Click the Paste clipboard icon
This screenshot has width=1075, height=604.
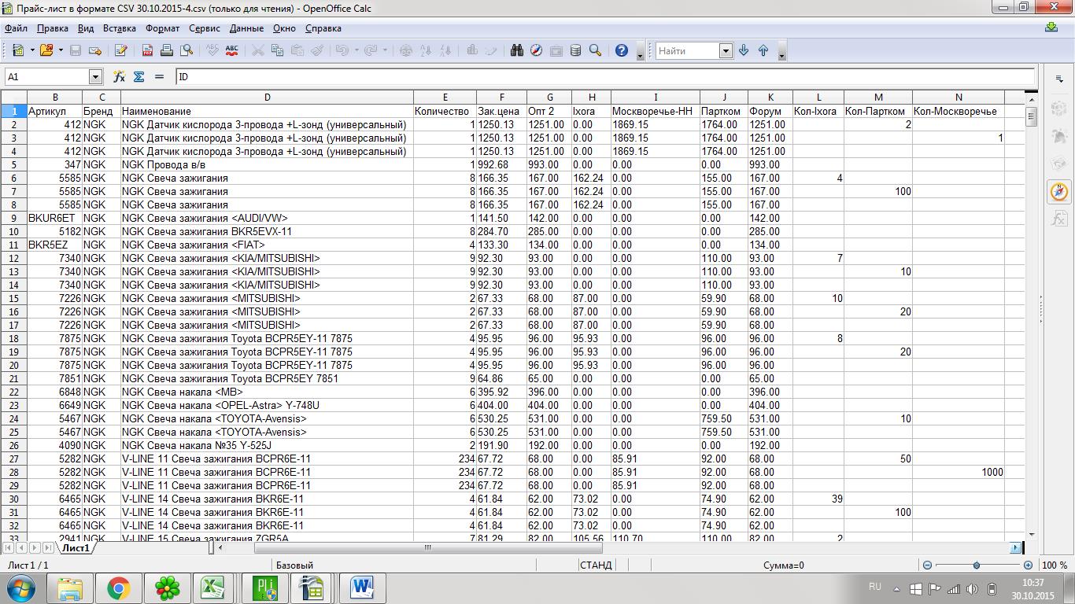pyautogui.click(x=297, y=50)
